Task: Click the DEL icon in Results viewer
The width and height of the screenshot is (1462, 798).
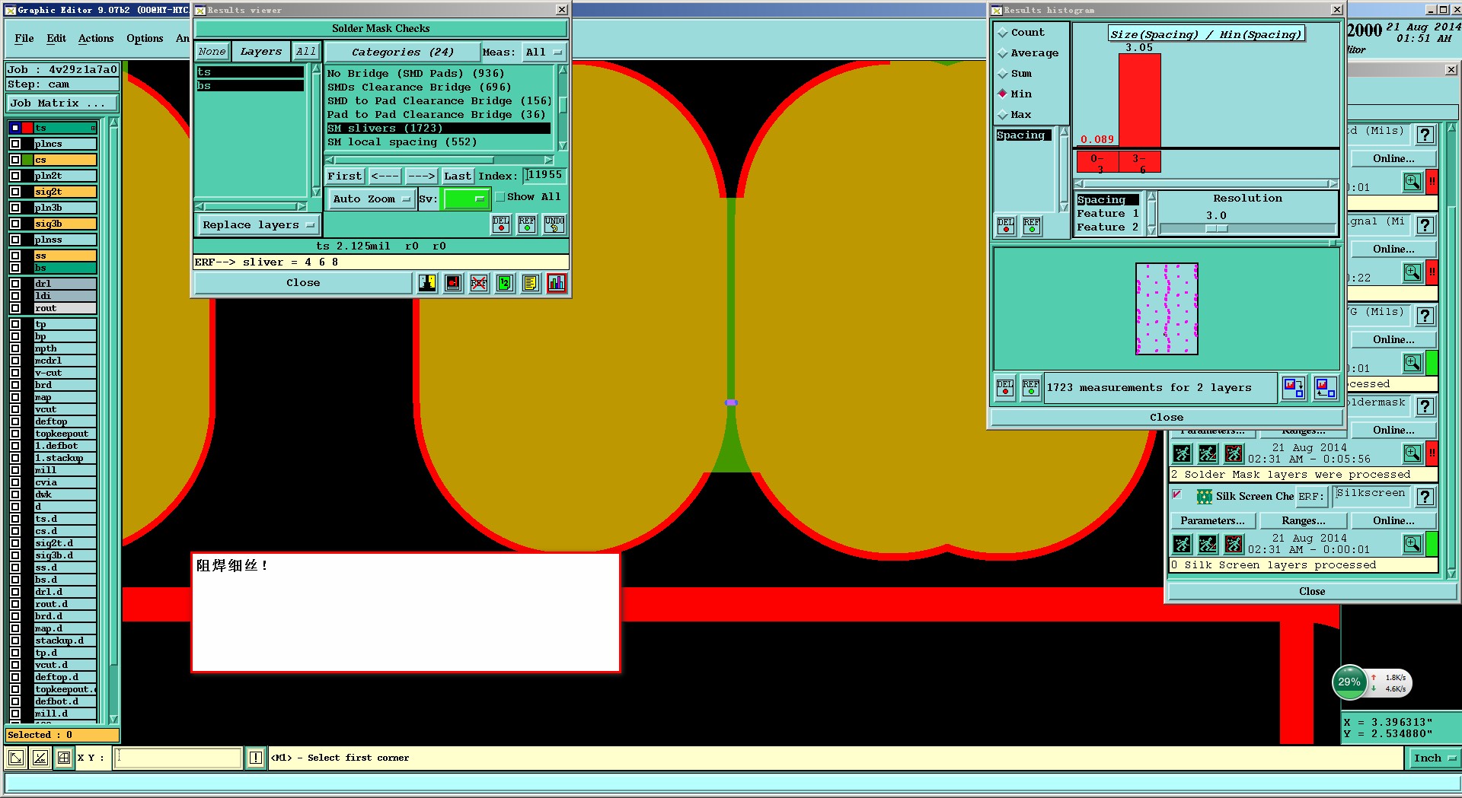Action: tap(501, 224)
